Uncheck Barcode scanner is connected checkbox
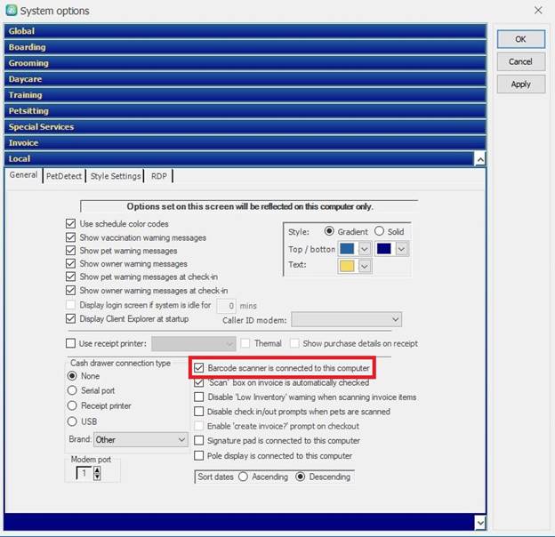This screenshot has height=537, width=555. tap(199, 367)
